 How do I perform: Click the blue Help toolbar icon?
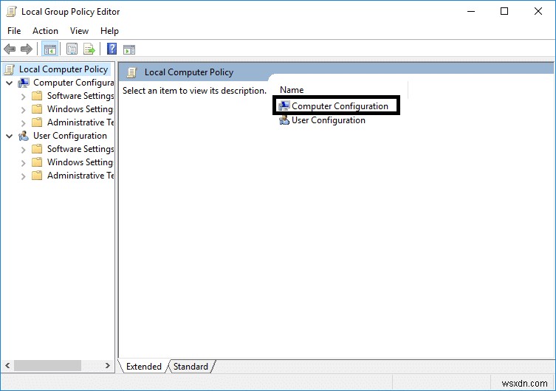point(111,49)
